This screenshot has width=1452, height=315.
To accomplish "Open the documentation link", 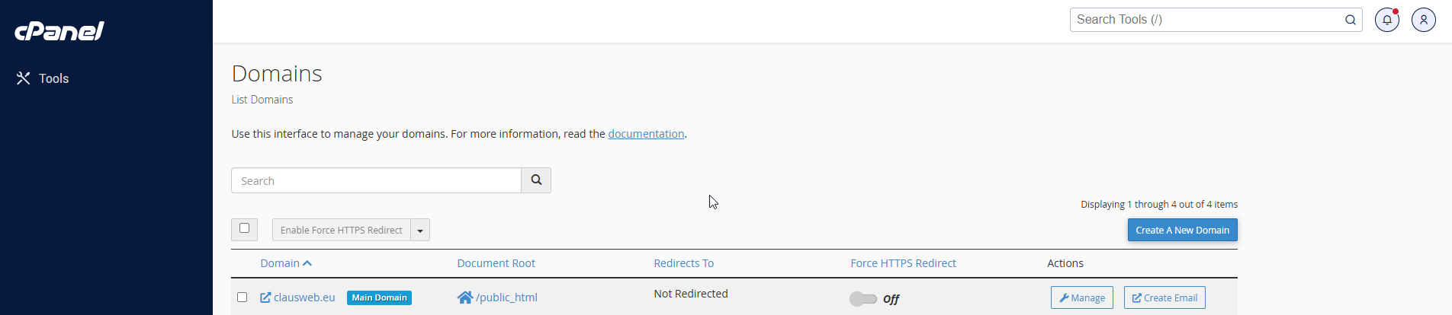I will 646,134.
